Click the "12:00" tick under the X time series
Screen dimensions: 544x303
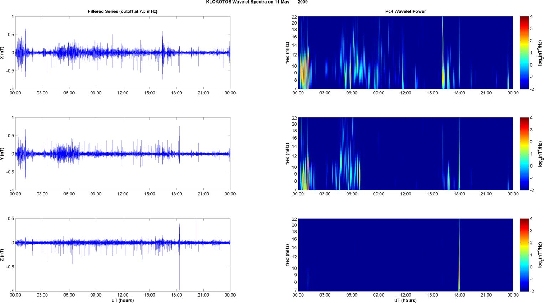pos(123,93)
